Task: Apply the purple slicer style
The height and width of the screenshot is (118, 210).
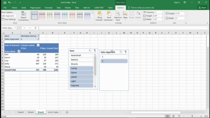Action: 57,15
